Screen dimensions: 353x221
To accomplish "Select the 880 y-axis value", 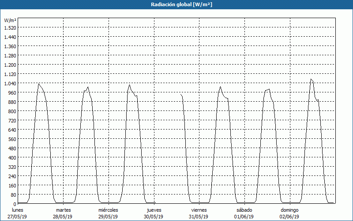I will (12, 102).
